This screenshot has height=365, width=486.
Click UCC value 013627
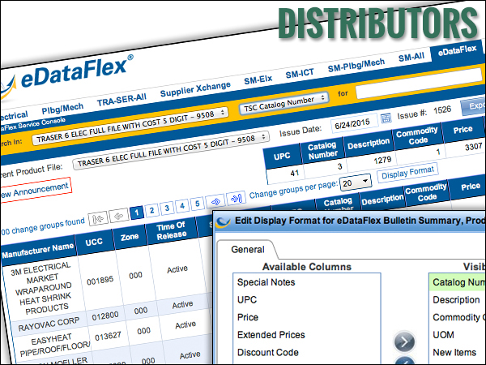[108, 336]
